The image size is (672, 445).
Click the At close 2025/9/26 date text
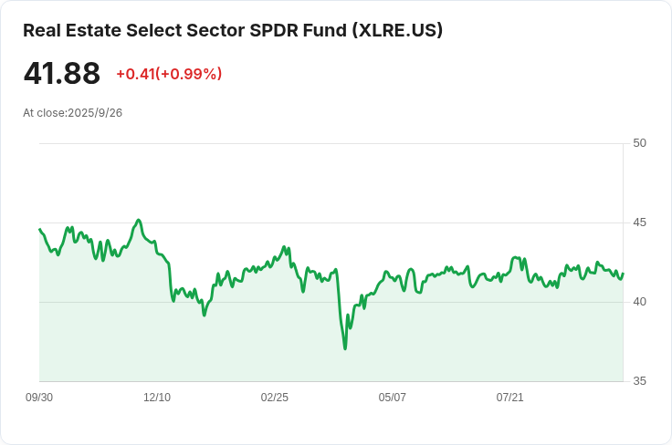[x=72, y=113]
